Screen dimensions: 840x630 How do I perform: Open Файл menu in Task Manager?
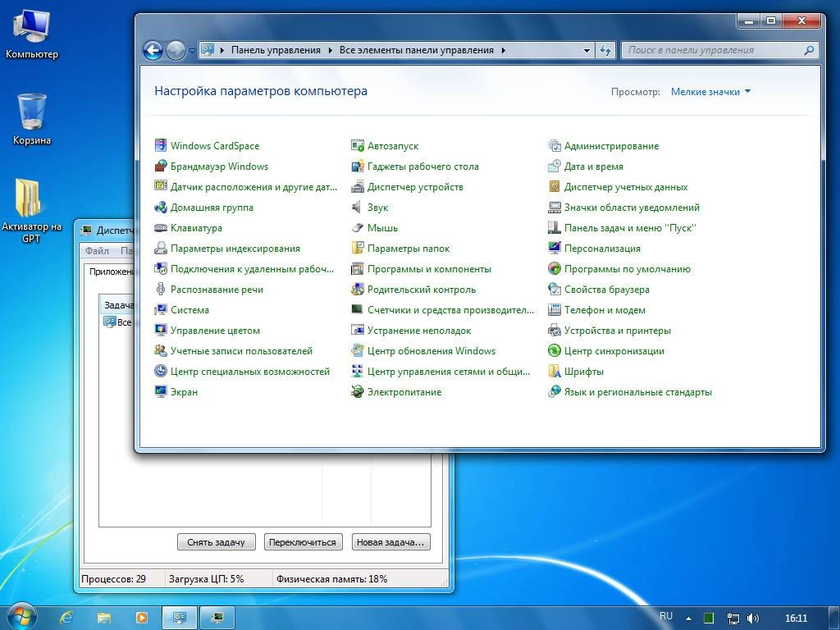(97, 251)
